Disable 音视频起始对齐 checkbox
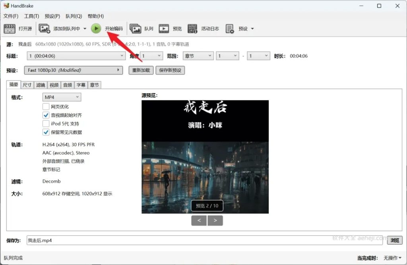The image size is (407, 265). click(47, 115)
